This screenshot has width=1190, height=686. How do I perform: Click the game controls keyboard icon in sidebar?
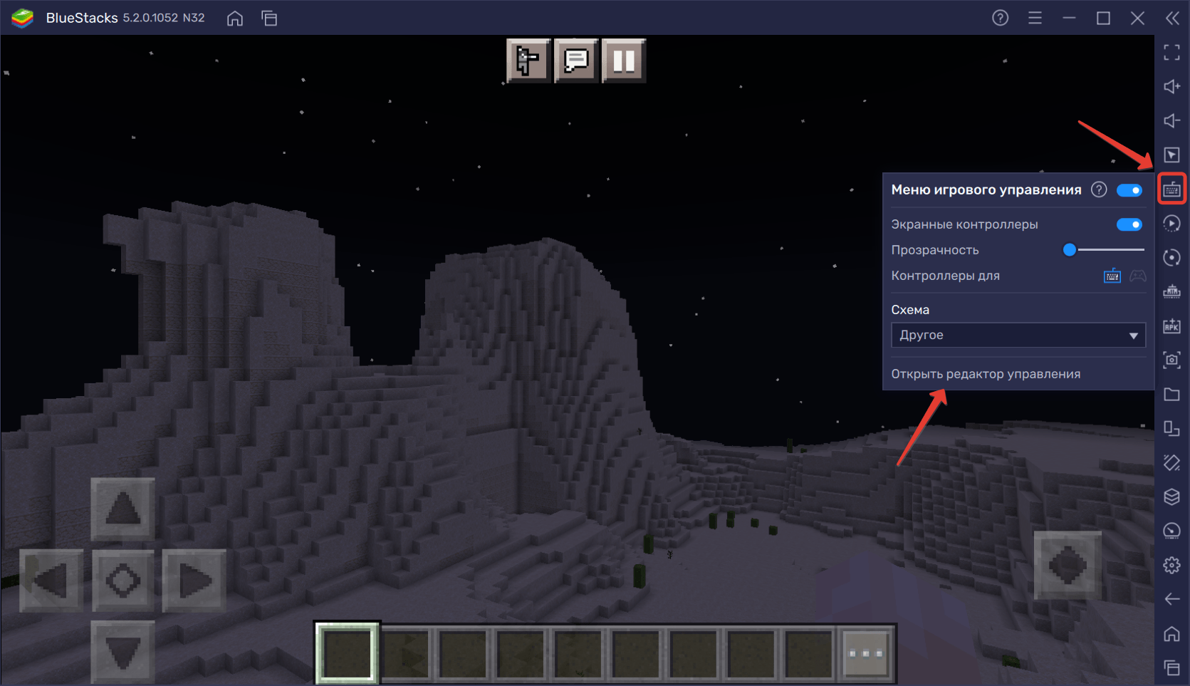click(1171, 189)
